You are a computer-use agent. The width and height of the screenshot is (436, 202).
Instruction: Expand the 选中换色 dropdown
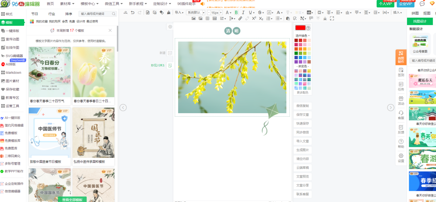[302, 35]
